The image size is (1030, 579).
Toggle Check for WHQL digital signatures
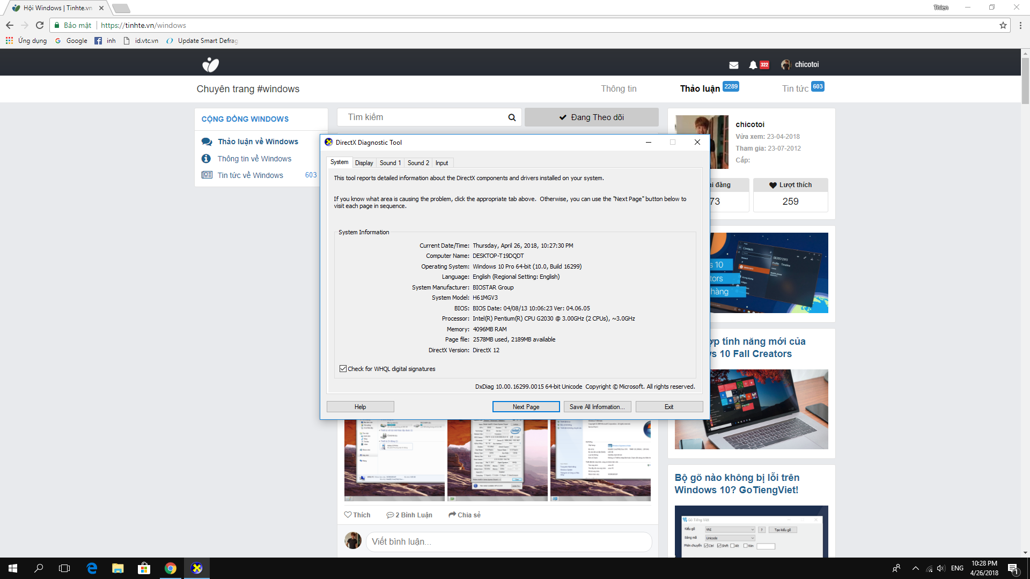pyautogui.click(x=343, y=369)
